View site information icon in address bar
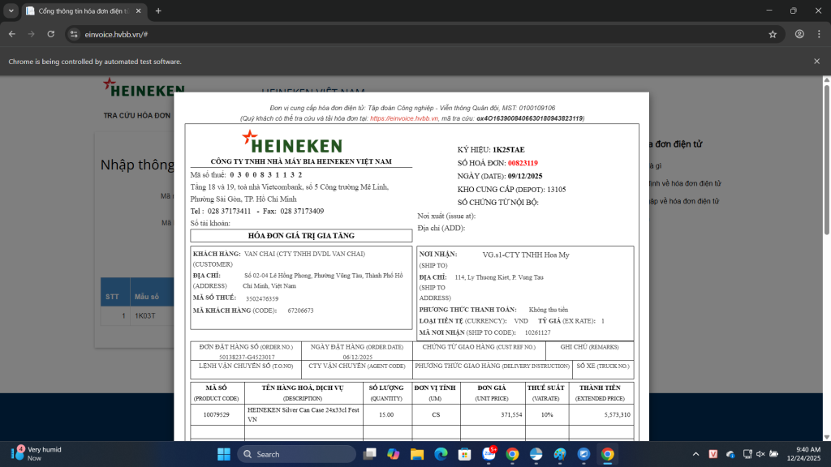Image resolution: width=831 pixels, height=467 pixels. point(73,34)
